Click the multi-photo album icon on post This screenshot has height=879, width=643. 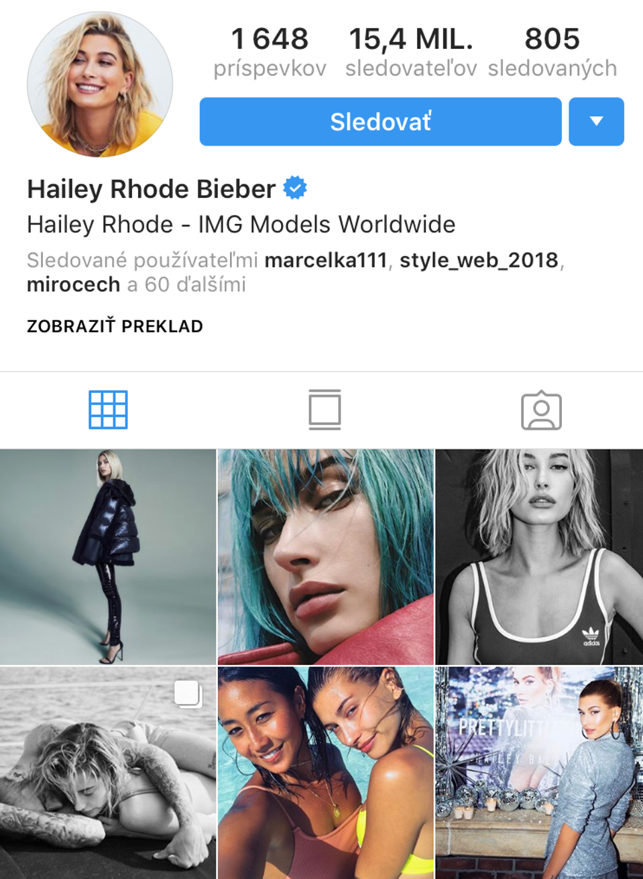point(188,694)
